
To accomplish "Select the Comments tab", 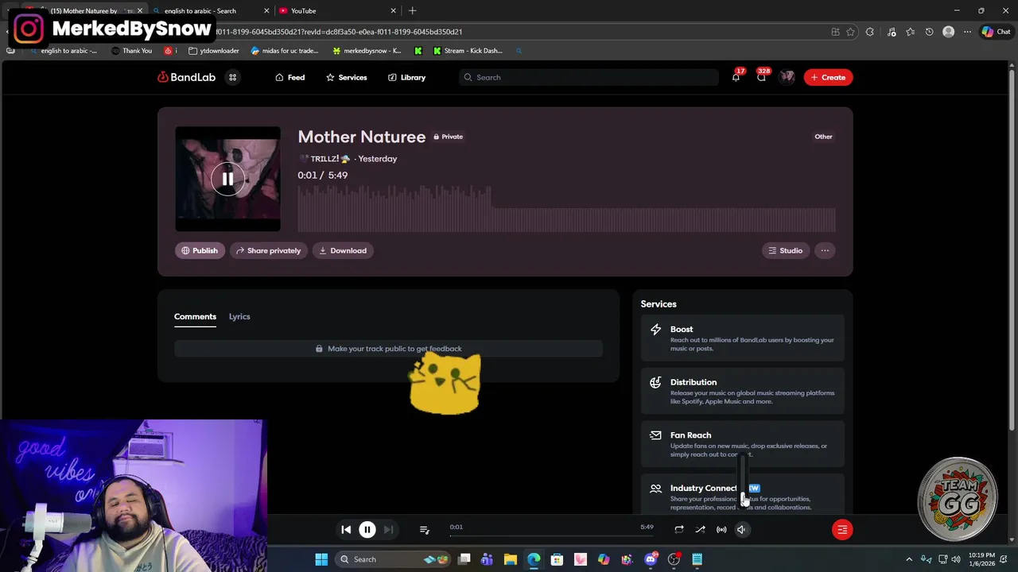I will (195, 316).
